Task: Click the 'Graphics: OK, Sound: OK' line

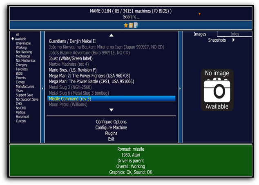Action: pyautogui.click(x=131, y=172)
